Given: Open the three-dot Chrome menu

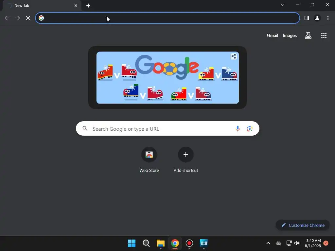Looking at the screenshot, I should (328, 18).
